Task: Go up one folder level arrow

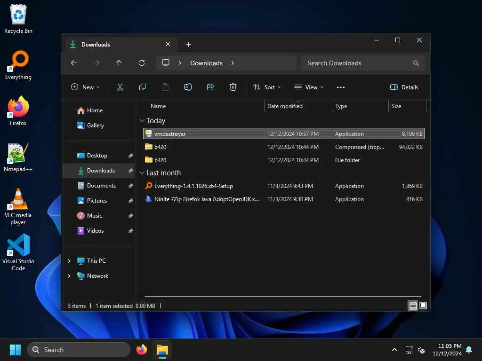Action: pos(119,63)
